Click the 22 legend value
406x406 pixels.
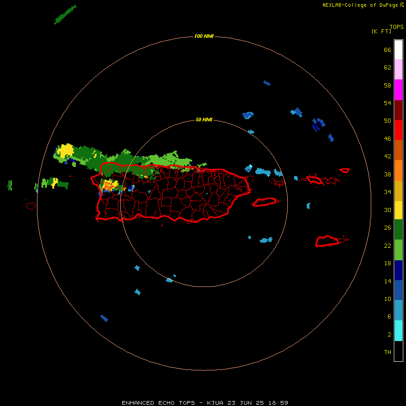pos(388,245)
